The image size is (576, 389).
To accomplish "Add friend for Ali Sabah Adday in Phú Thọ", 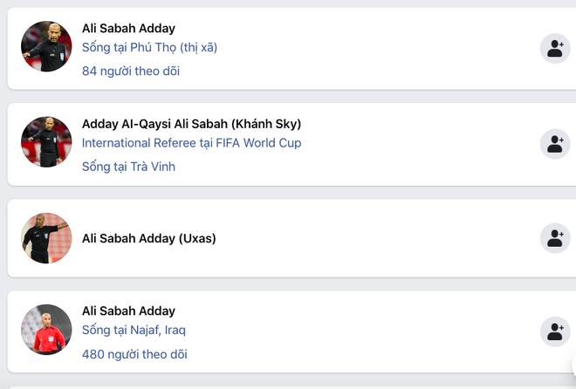I will 554,49.
